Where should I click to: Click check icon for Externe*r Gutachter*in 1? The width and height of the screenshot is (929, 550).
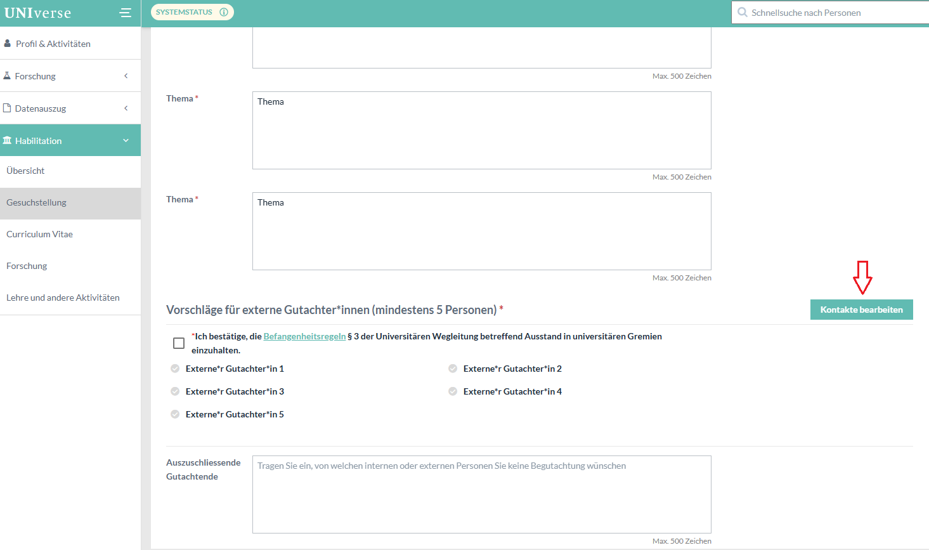(x=175, y=369)
